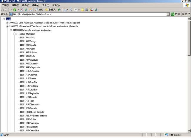Open the Search (搜索) toolbar button

click(39, 10)
